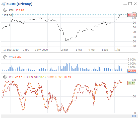Click the move handle icon beside KGH price

coord(5,10)
